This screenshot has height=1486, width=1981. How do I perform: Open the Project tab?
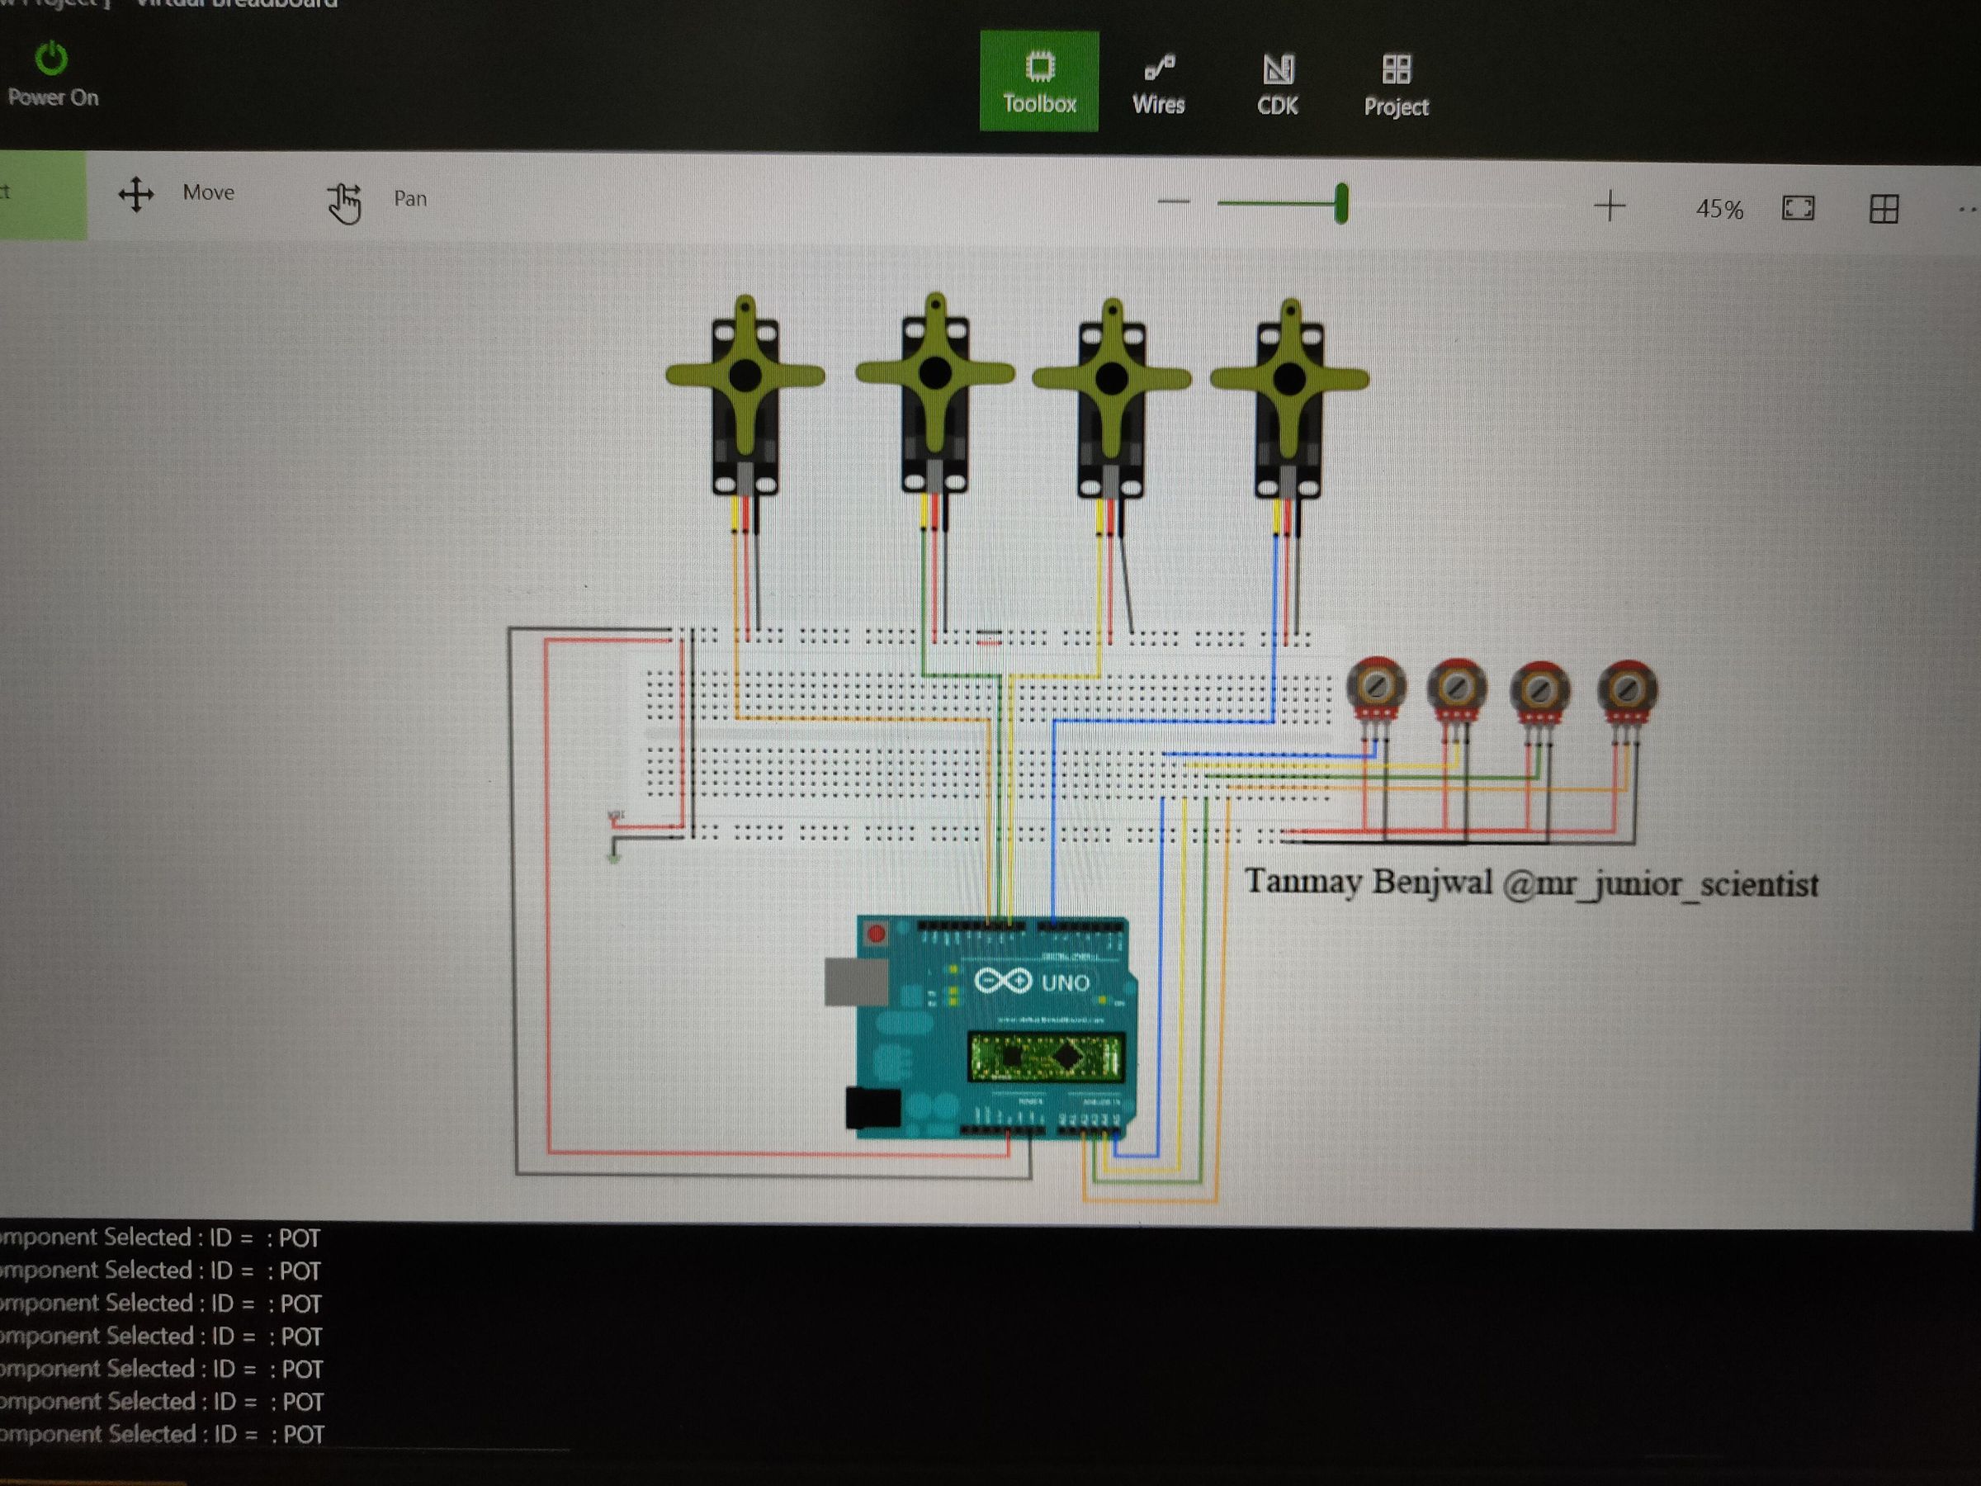tap(1395, 86)
